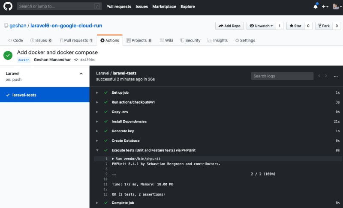Switch to the Projects tab
Image resolution: width=343 pixels, height=208 pixels.
click(139, 40)
